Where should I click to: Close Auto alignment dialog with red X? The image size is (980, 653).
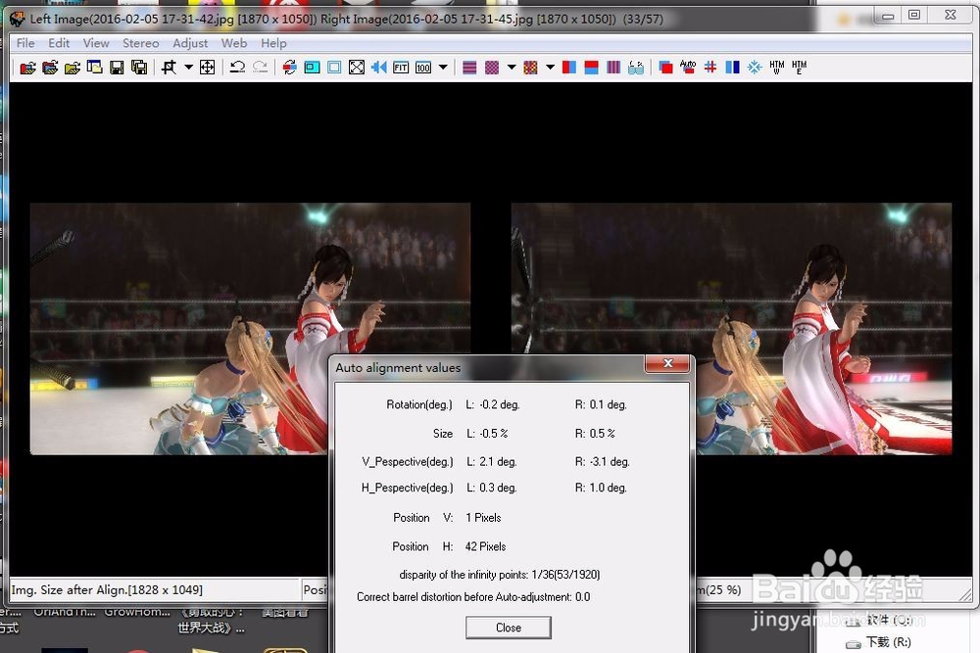tap(667, 363)
